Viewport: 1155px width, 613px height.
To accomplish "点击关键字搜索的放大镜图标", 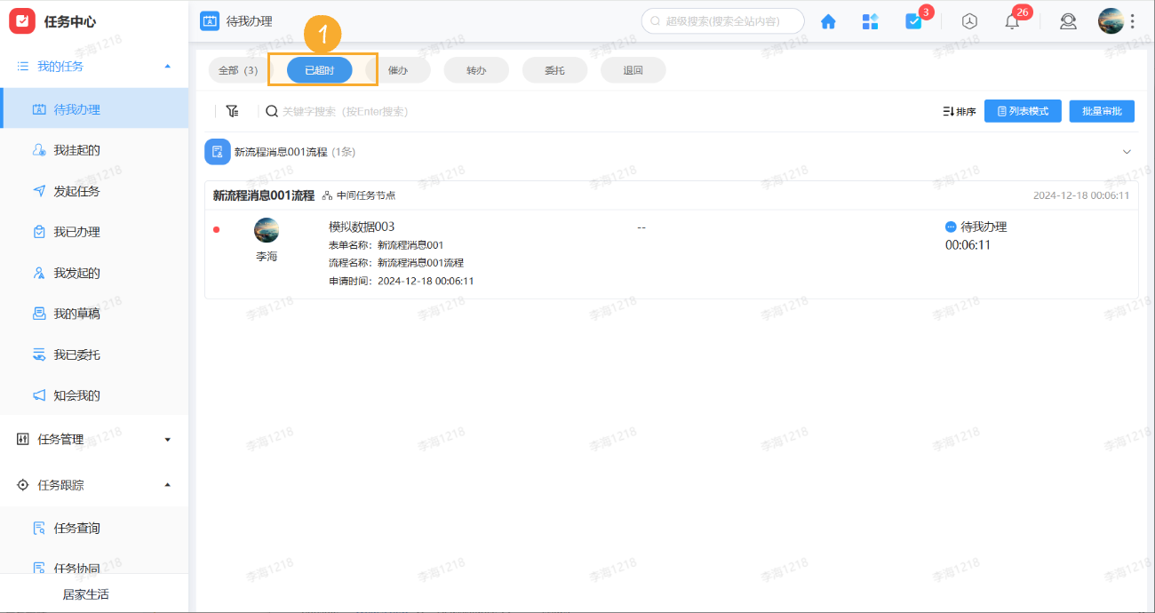I will [x=272, y=110].
